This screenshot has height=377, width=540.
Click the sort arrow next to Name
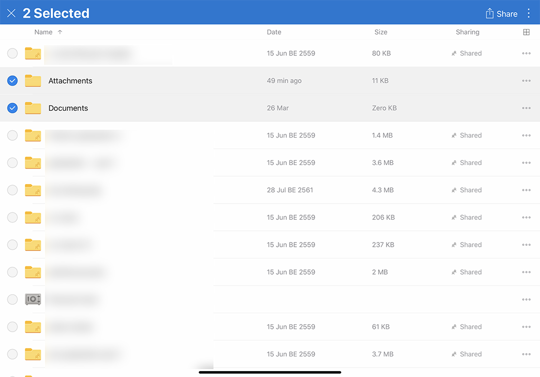click(x=60, y=32)
